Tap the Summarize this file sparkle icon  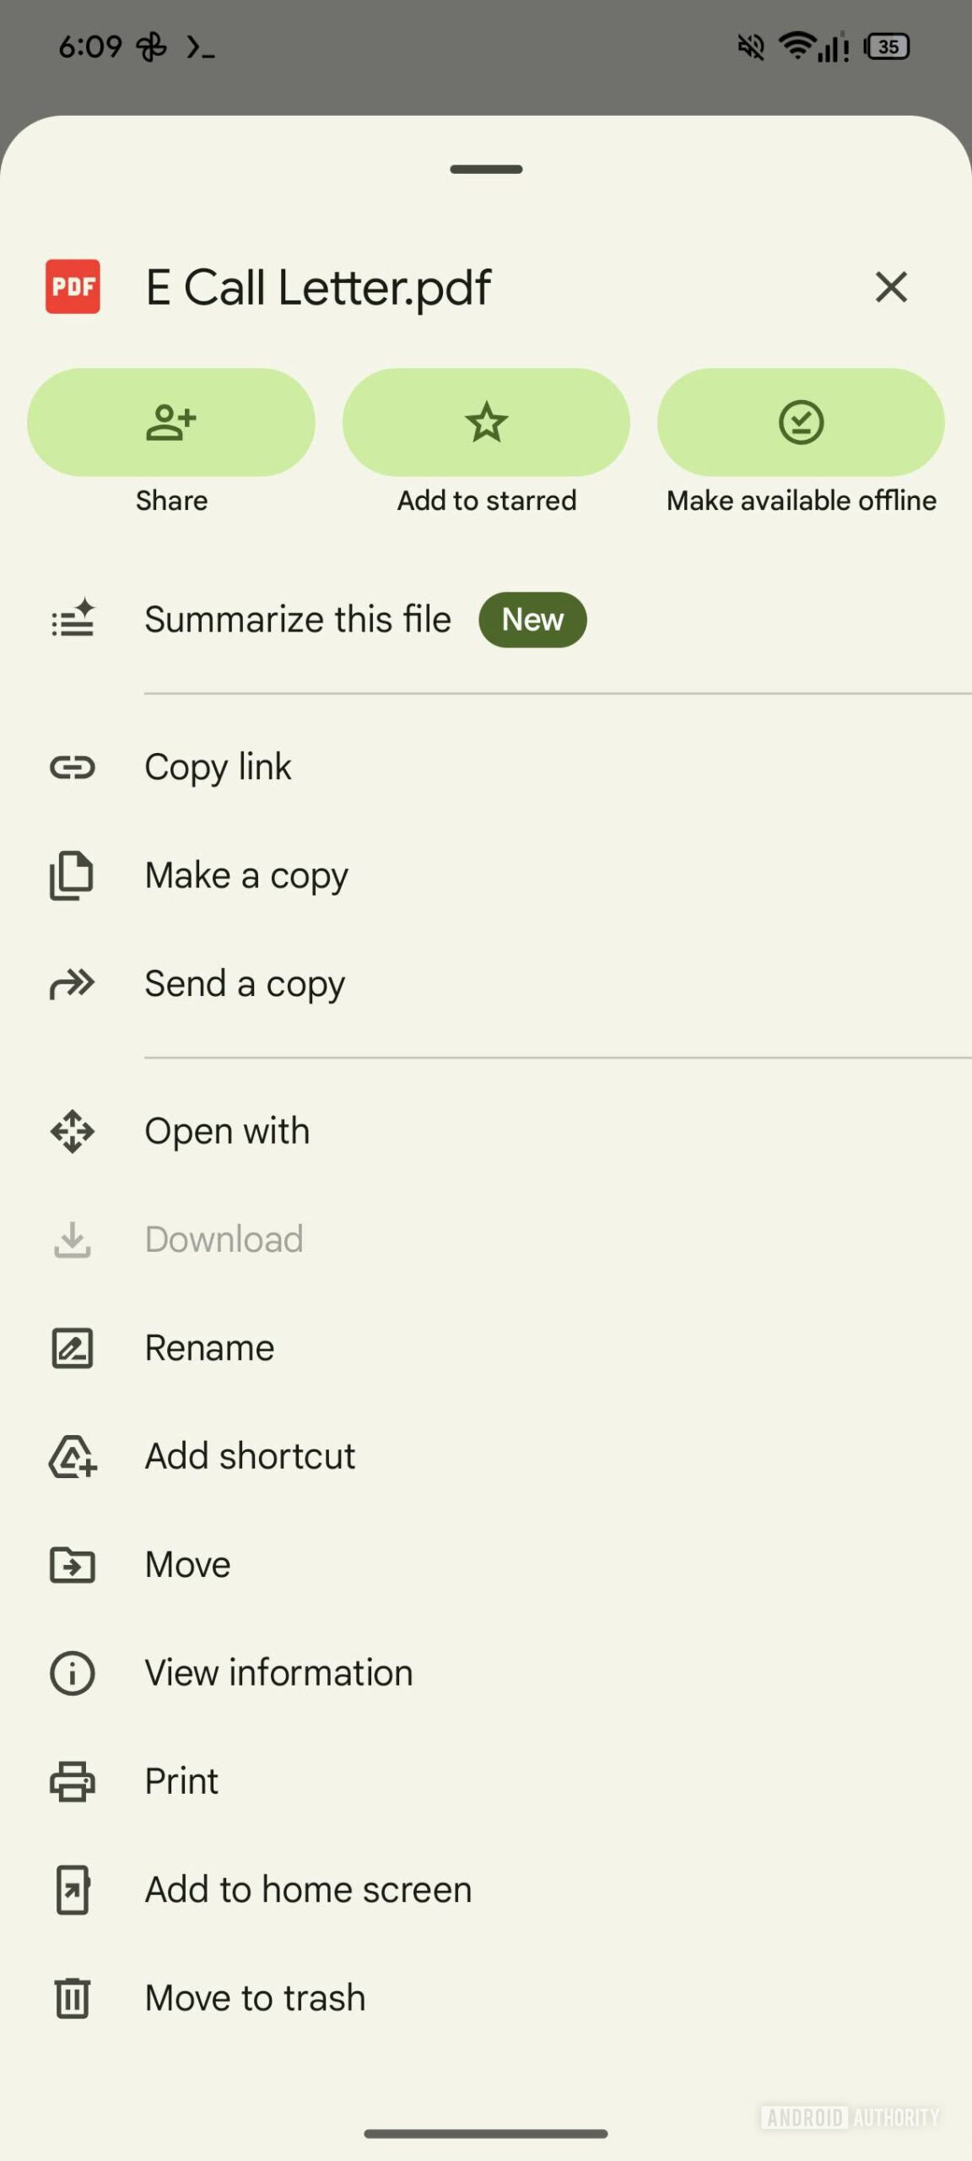[x=73, y=619]
